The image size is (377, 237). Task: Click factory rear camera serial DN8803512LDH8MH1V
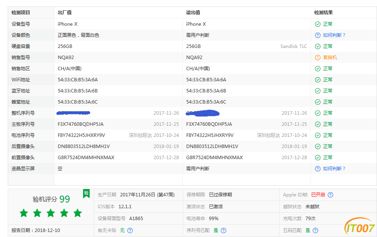tap(84, 146)
